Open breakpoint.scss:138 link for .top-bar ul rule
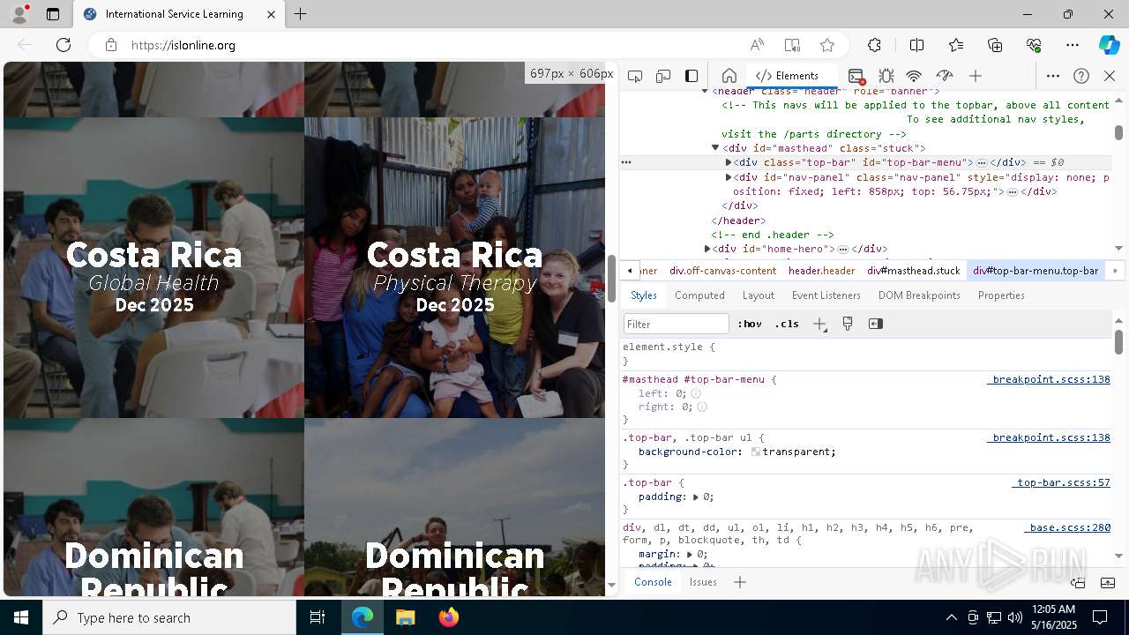The height and width of the screenshot is (635, 1129). 1049,437
